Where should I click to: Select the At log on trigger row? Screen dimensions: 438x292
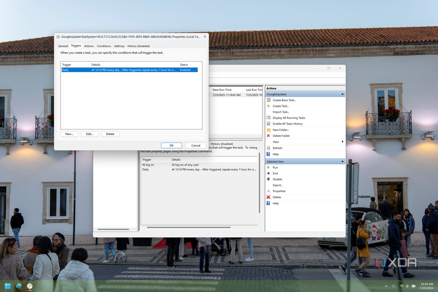[x=199, y=165]
